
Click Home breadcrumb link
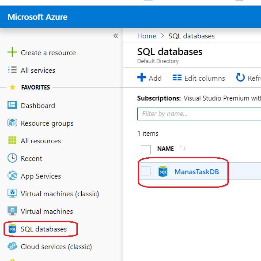point(147,36)
